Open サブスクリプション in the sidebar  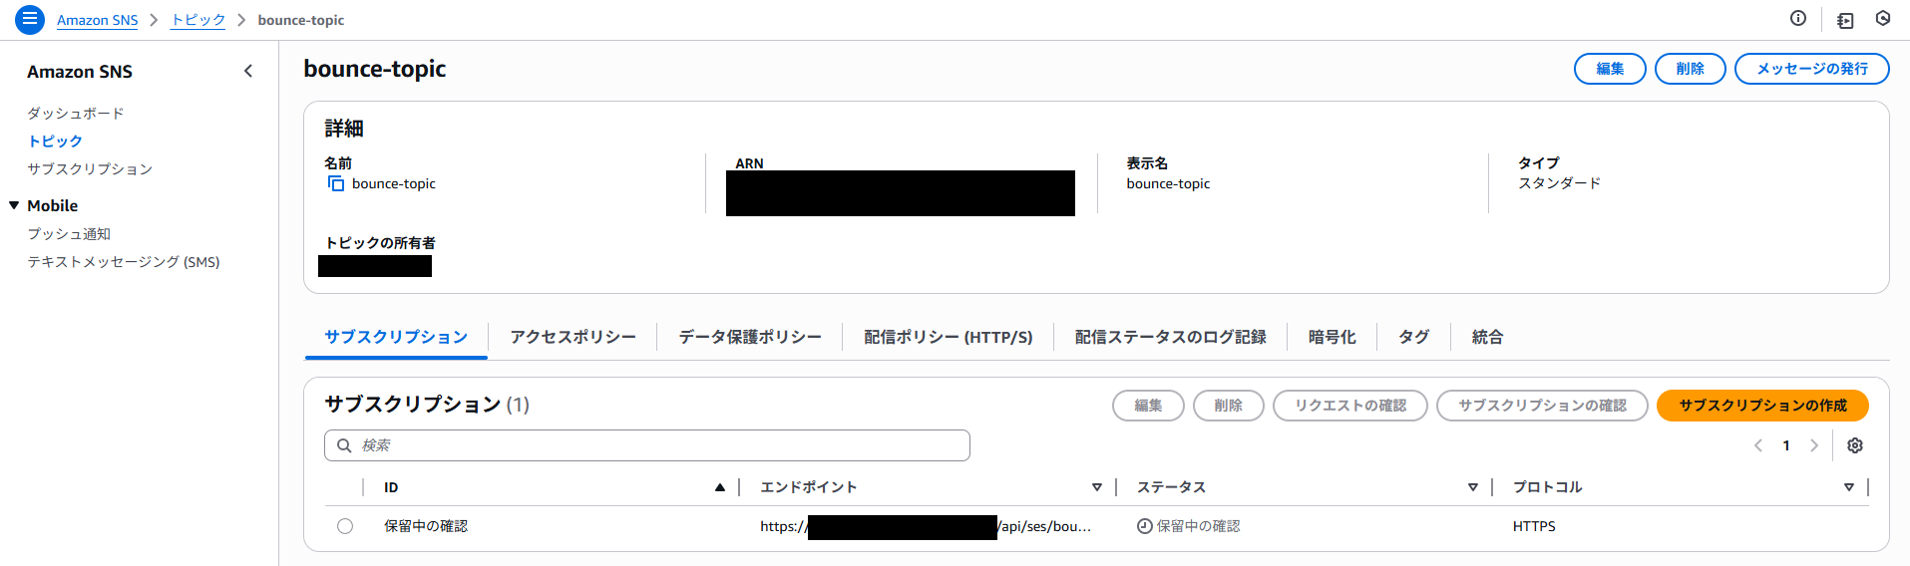pyautogui.click(x=90, y=169)
